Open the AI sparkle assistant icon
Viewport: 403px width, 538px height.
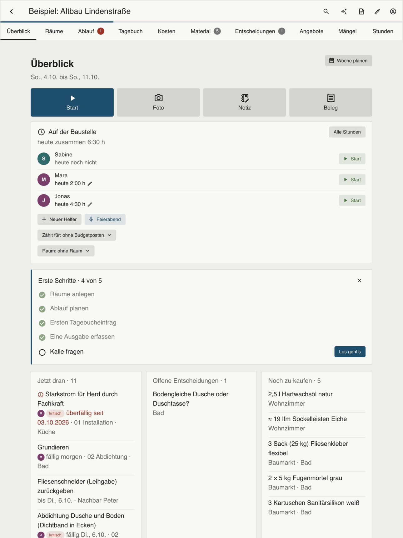[x=344, y=12]
